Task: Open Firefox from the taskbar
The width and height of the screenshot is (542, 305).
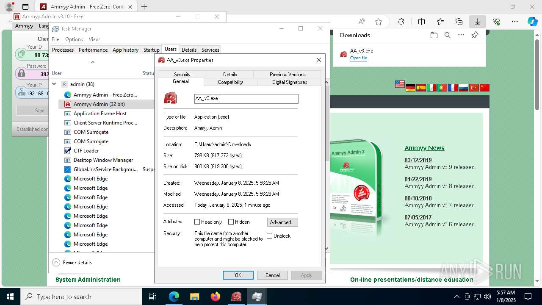Action: click(216, 297)
